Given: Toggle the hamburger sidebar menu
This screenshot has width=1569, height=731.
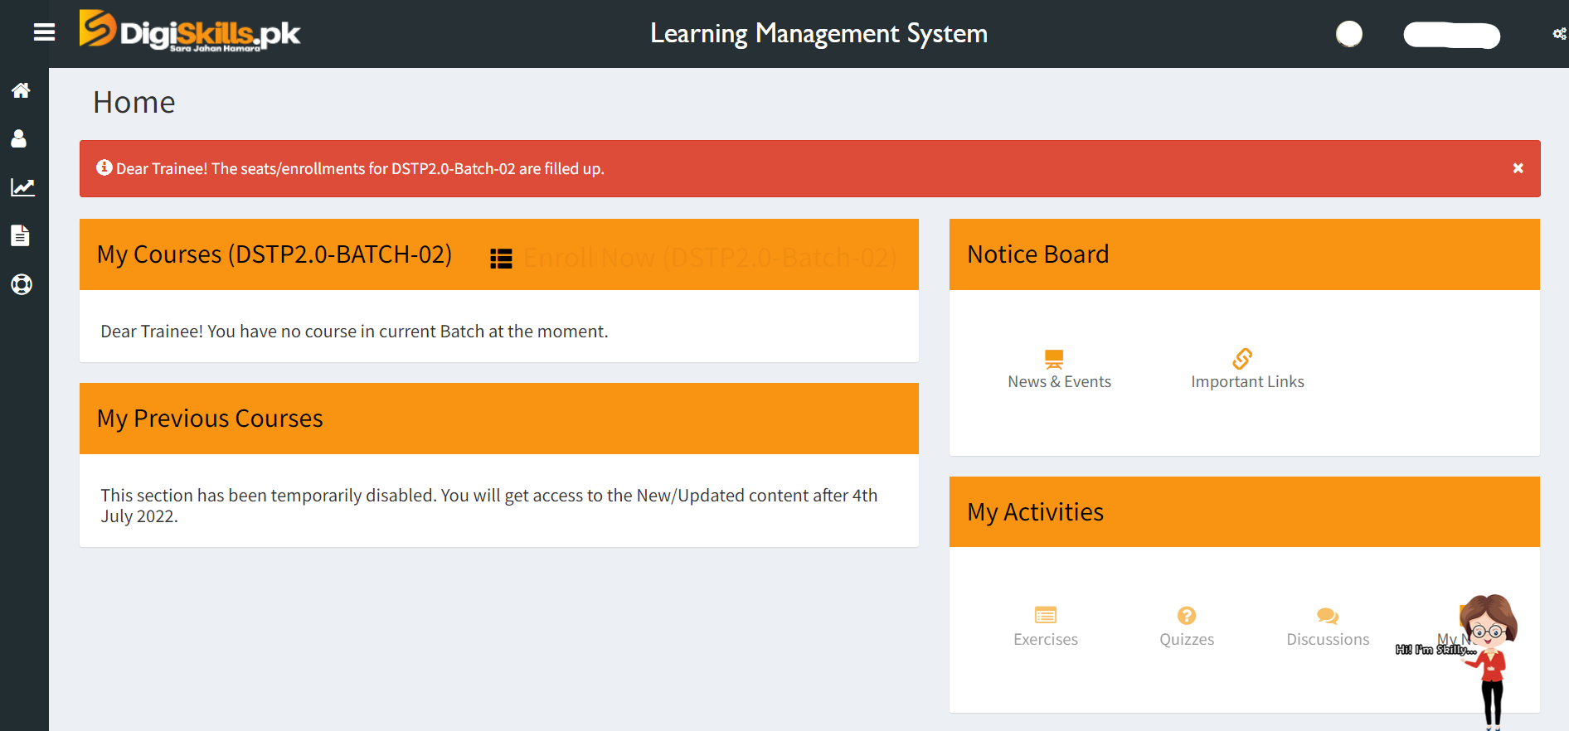Looking at the screenshot, I should (44, 32).
